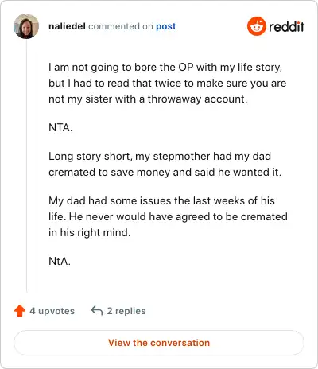Click the "4 upvotes" count label

pyautogui.click(x=52, y=311)
